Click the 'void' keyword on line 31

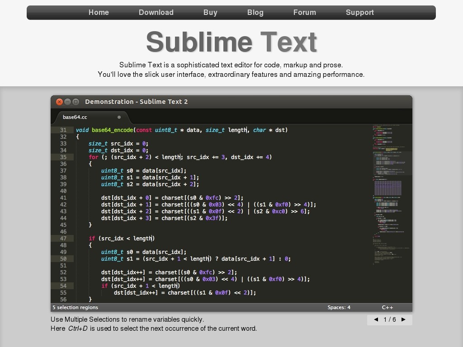coord(82,130)
